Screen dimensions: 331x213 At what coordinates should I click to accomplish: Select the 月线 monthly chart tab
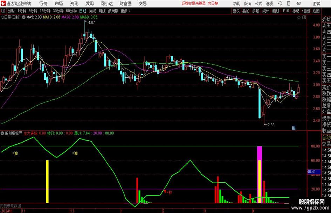102,11
